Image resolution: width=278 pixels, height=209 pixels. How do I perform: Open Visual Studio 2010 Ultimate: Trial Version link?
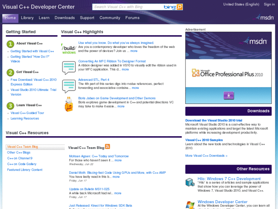[33, 92]
